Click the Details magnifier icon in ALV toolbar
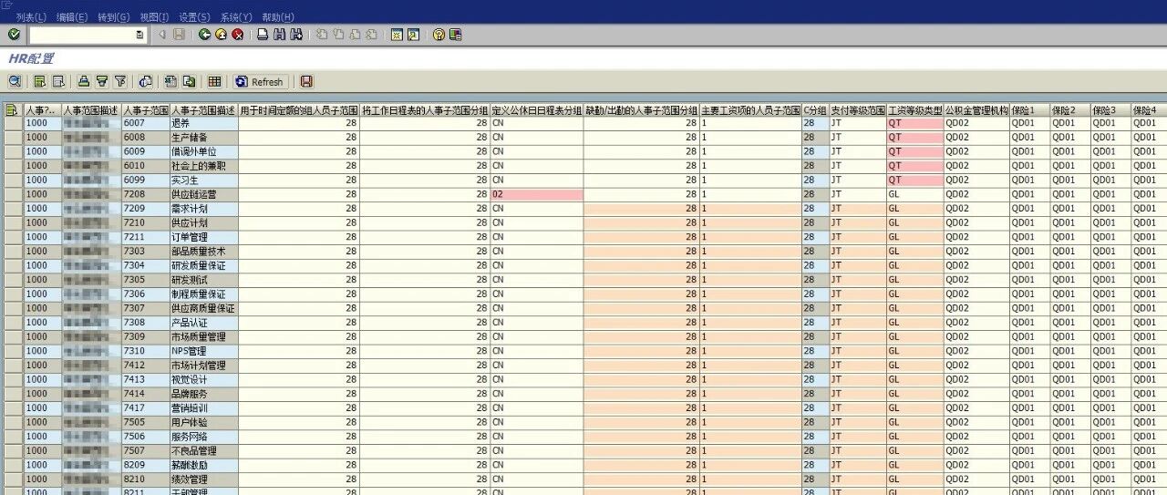The width and height of the screenshot is (1167, 495). point(15,81)
